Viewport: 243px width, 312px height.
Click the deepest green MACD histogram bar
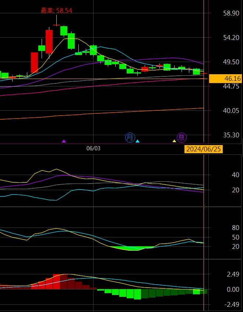pos(137,294)
